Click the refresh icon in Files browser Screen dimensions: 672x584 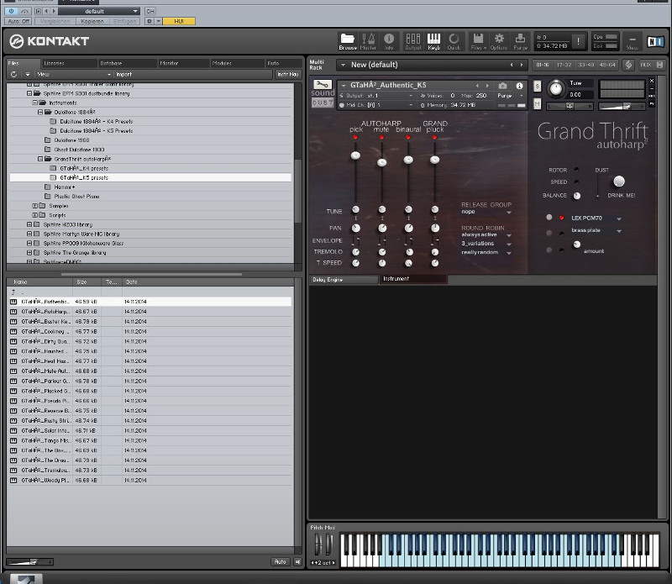pyautogui.click(x=13, y=74)
